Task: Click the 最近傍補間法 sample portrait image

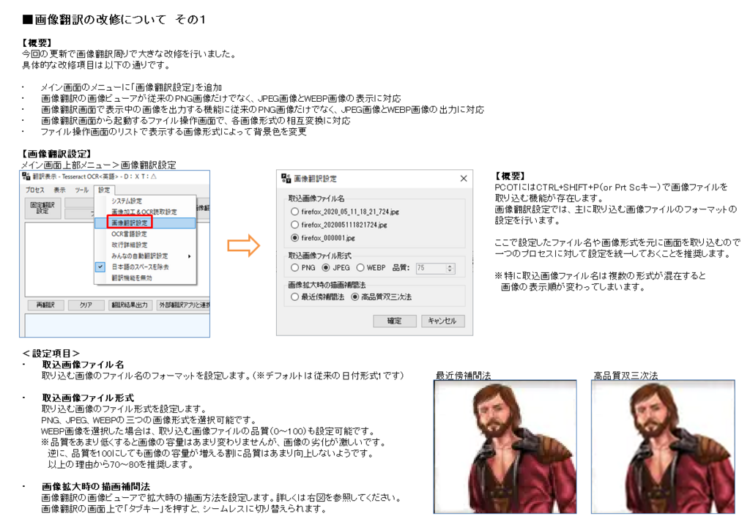Action: pyautogui.click(x=505, y=447)
